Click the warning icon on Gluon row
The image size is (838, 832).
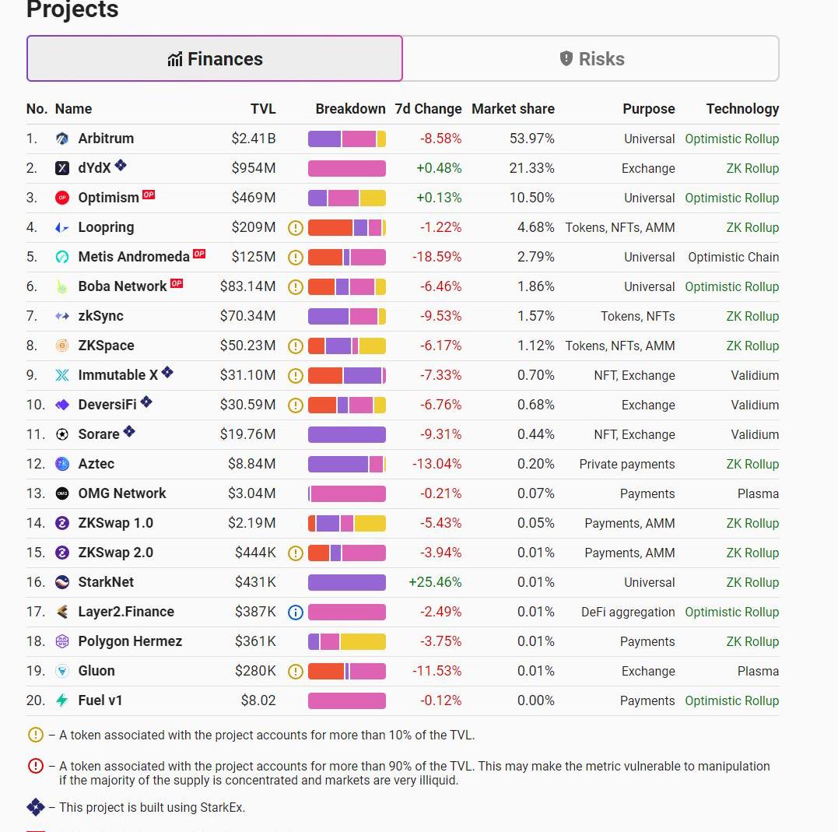point(295,672)
